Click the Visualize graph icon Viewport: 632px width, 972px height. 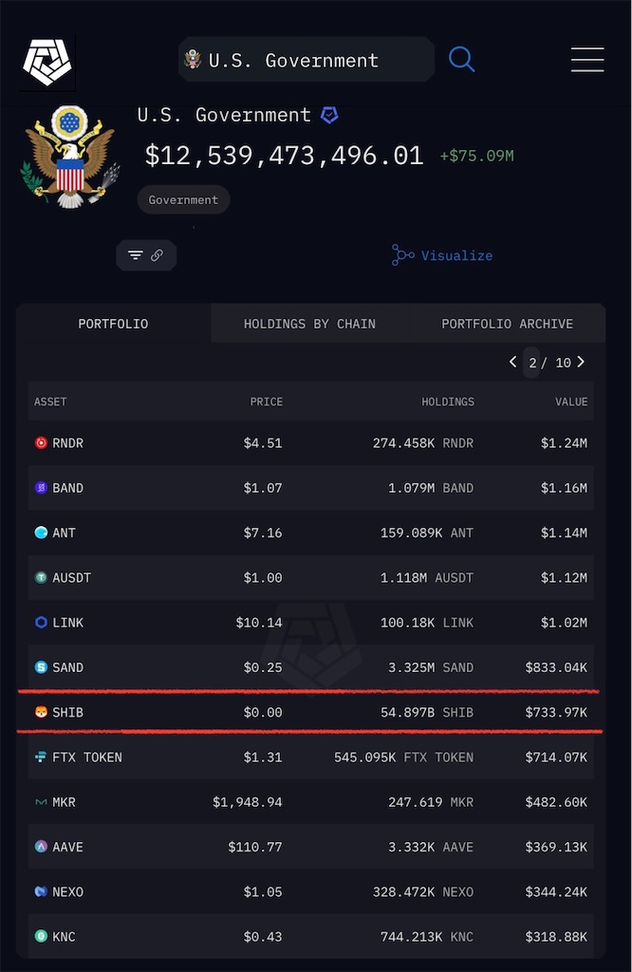[403, 255]
